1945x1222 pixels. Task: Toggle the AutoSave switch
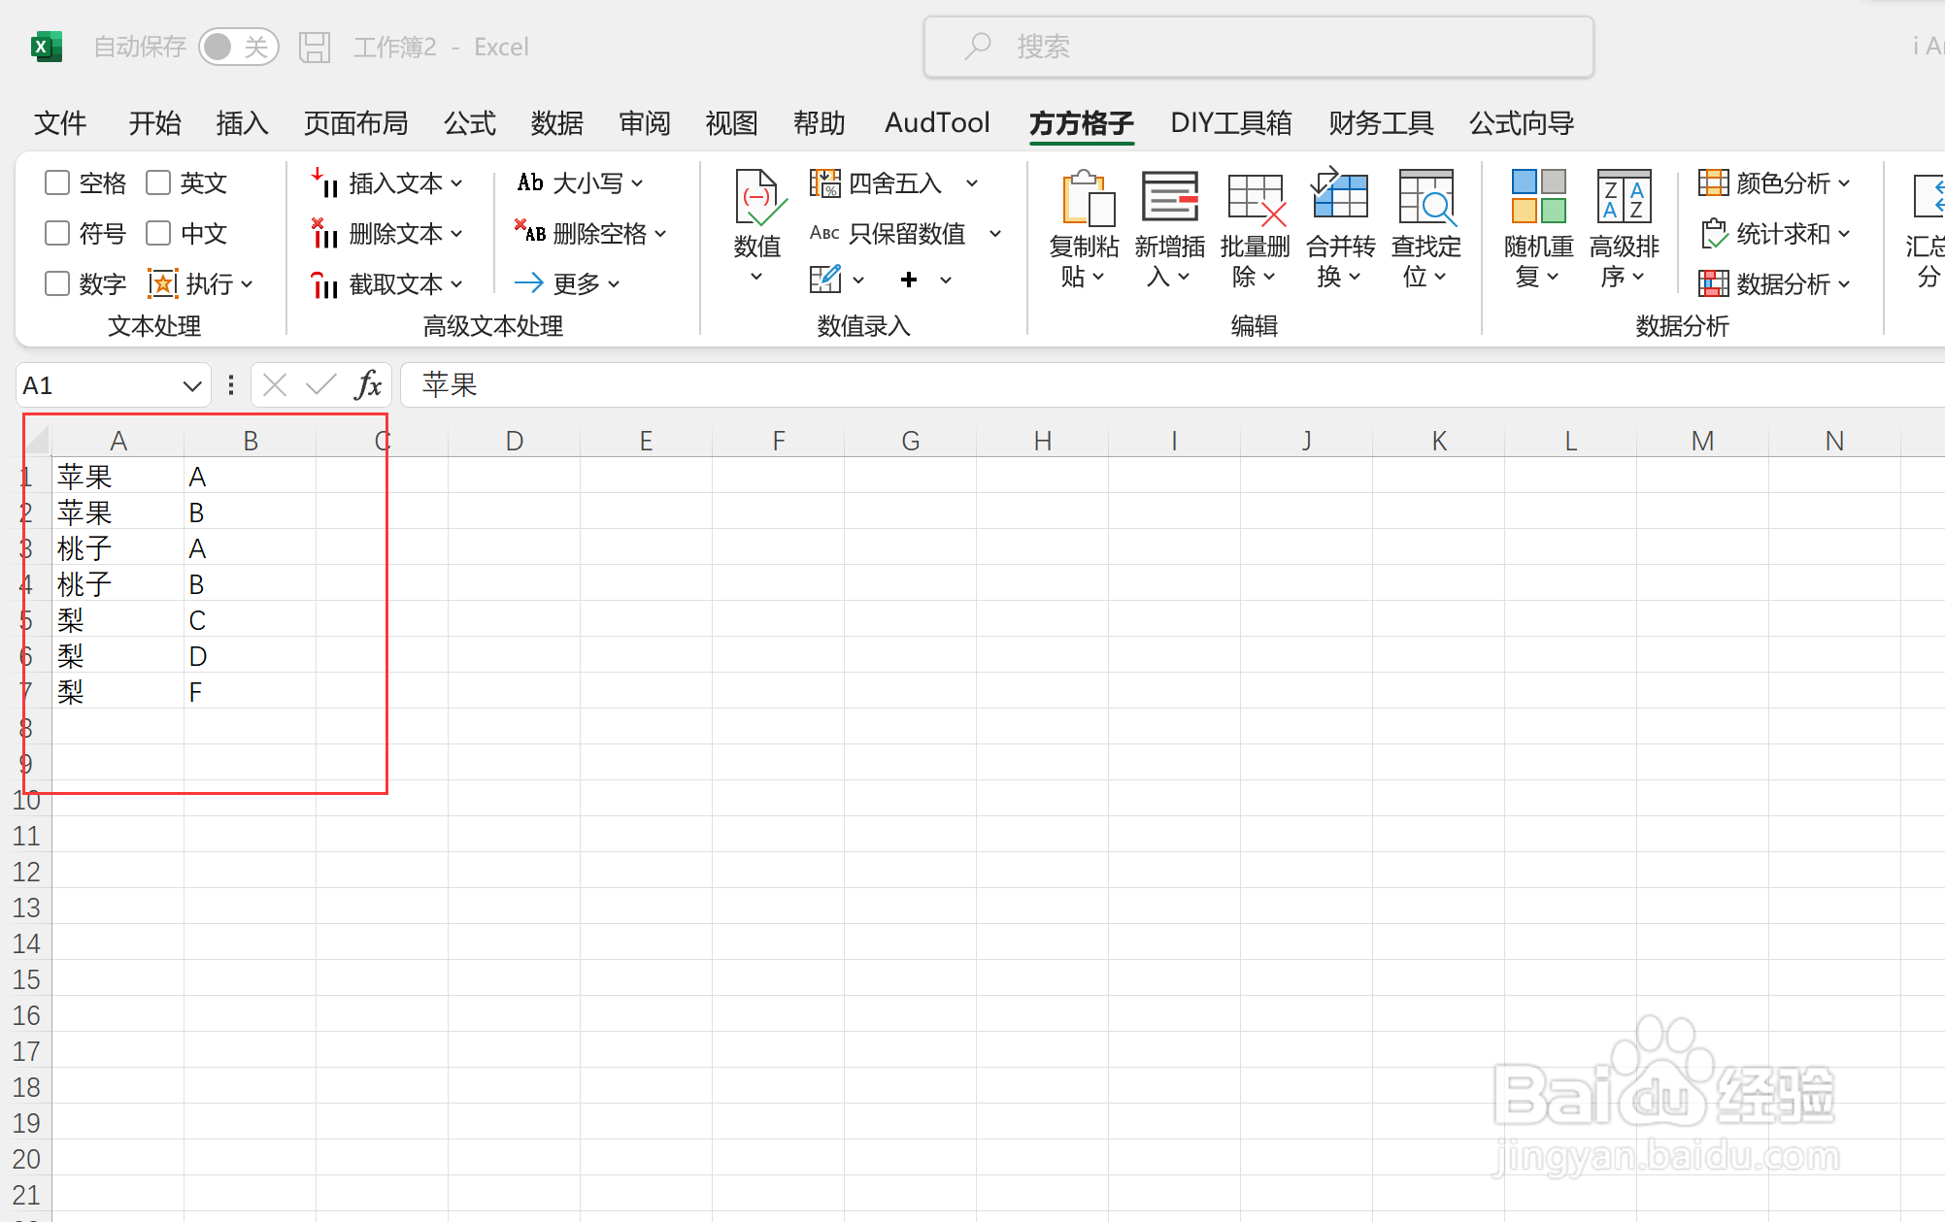point(238,47)
